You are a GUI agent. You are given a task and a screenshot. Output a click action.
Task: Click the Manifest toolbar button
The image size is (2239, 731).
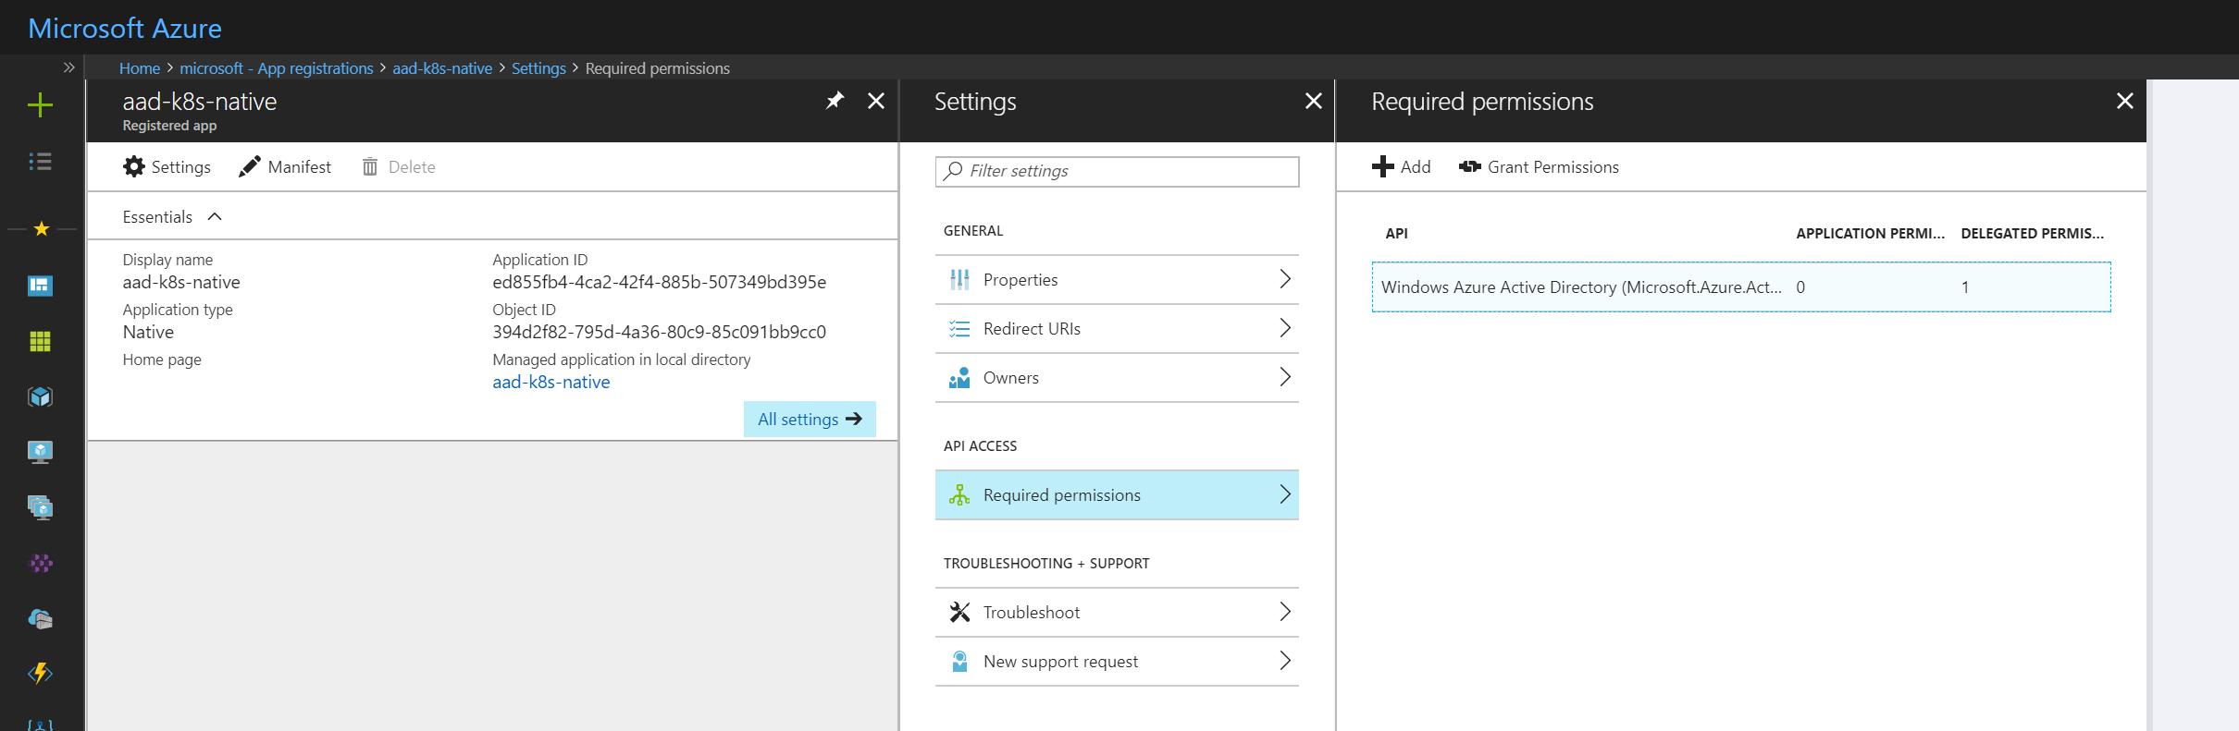285,167
